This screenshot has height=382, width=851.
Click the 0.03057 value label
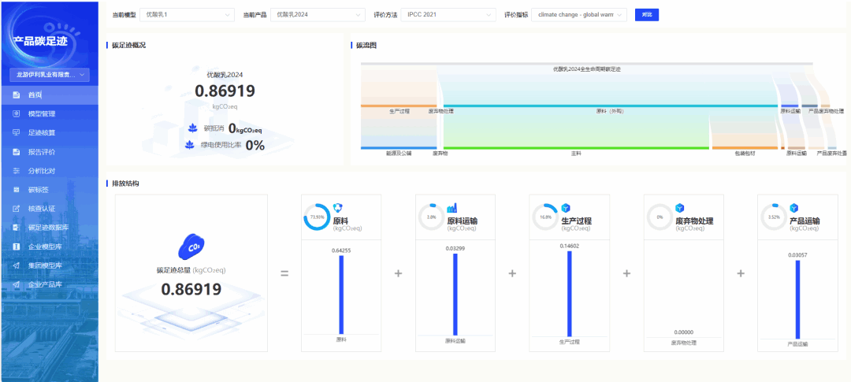pyautogui.click(x=797, y=255)
